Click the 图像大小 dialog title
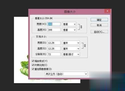 tap(70, 12)
